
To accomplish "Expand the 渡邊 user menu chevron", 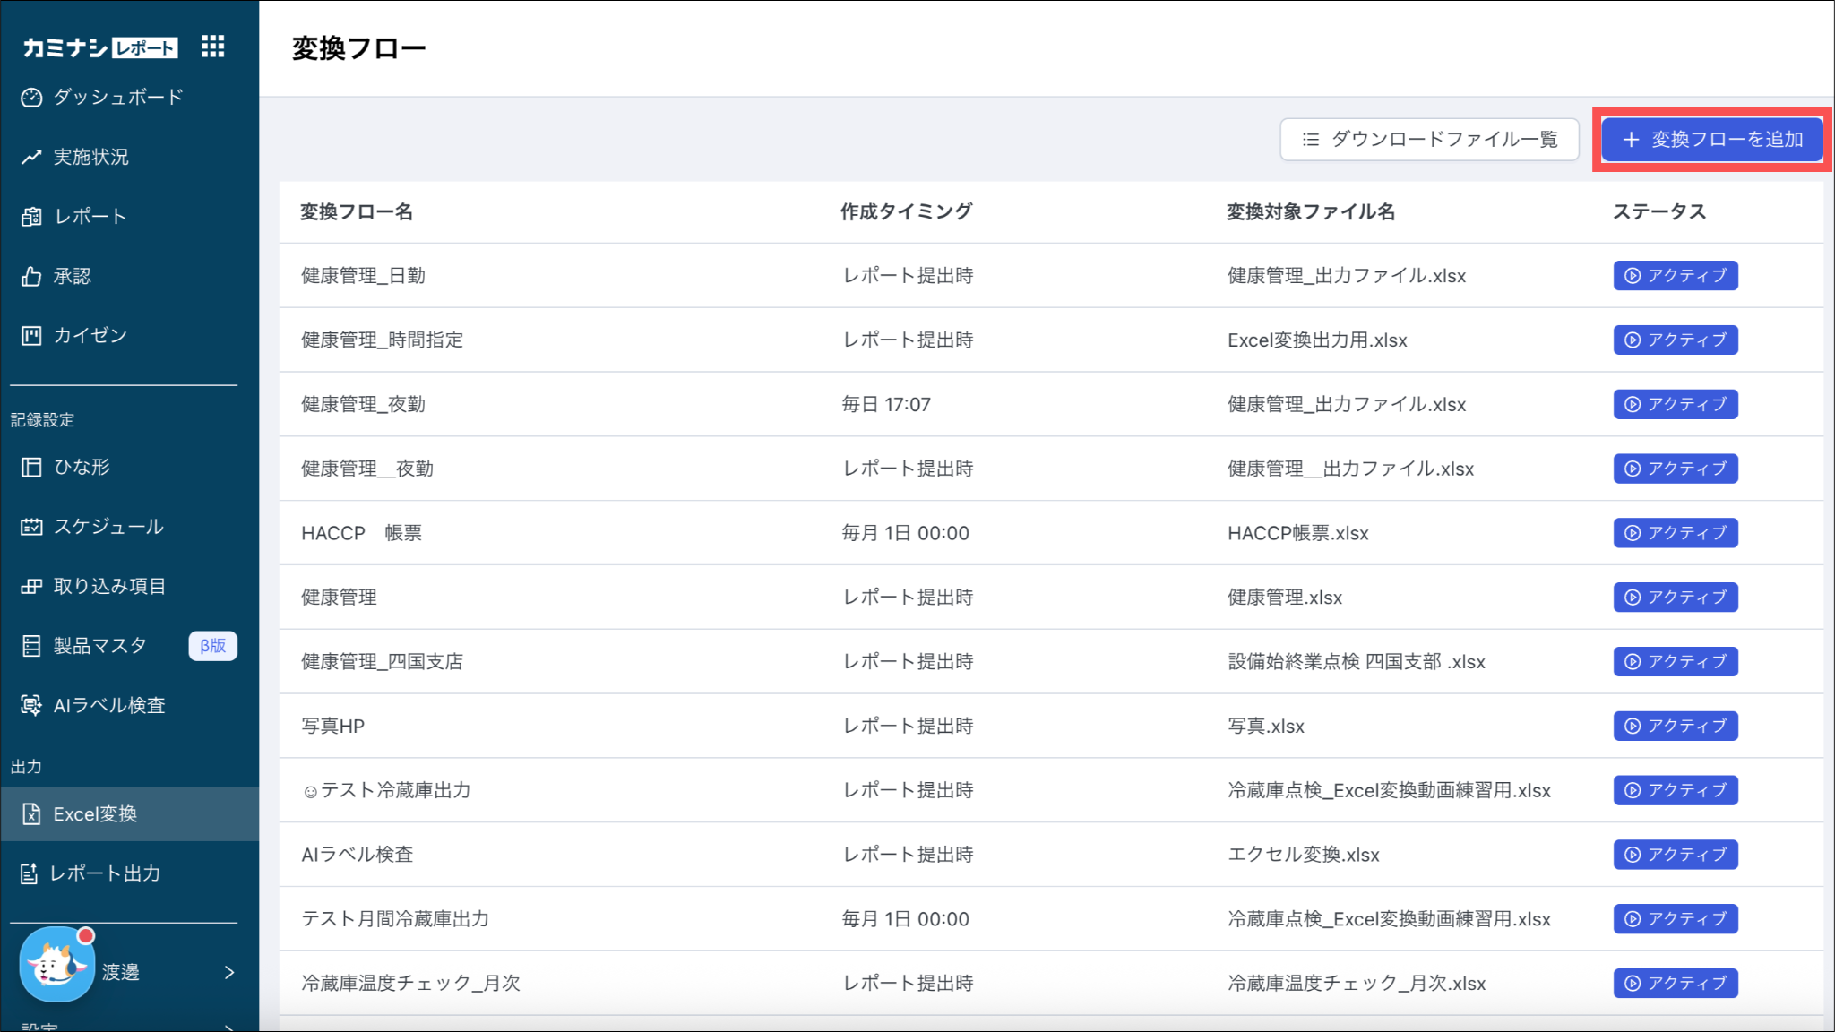I will (229, 972).
